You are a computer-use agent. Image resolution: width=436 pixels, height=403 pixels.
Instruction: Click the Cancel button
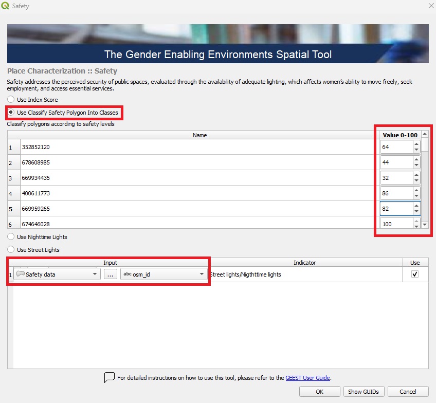pos(408,391)
